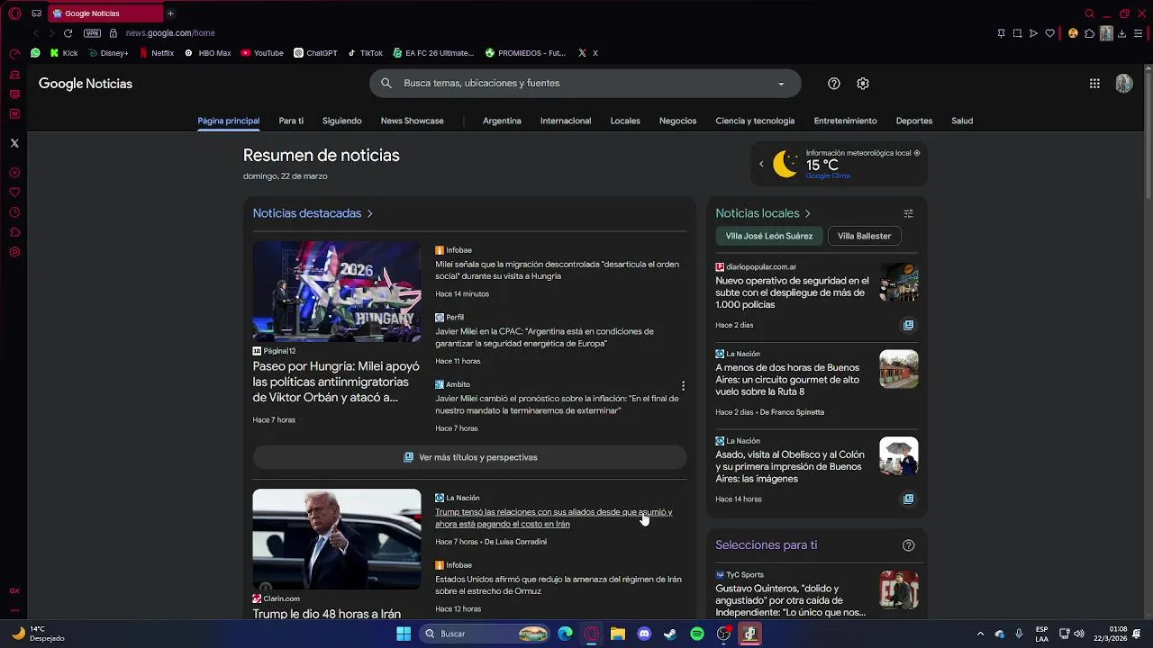Select the Página principal tab
The image size is (1153, 648).
click(x=229, y=121)
